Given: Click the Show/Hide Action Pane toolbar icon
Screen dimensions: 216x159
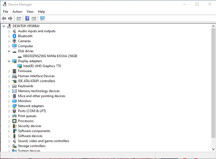Looking at the screenshot, I should [x=34, y=19].
